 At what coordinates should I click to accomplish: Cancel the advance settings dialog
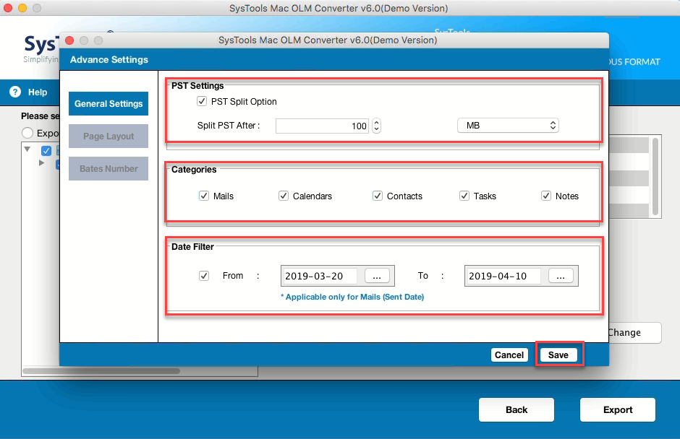[x=509, y=355]
